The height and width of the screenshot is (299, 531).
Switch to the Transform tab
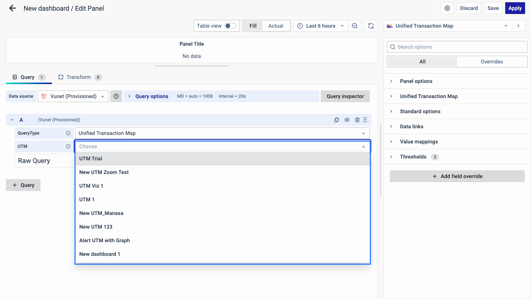[80, 77]
